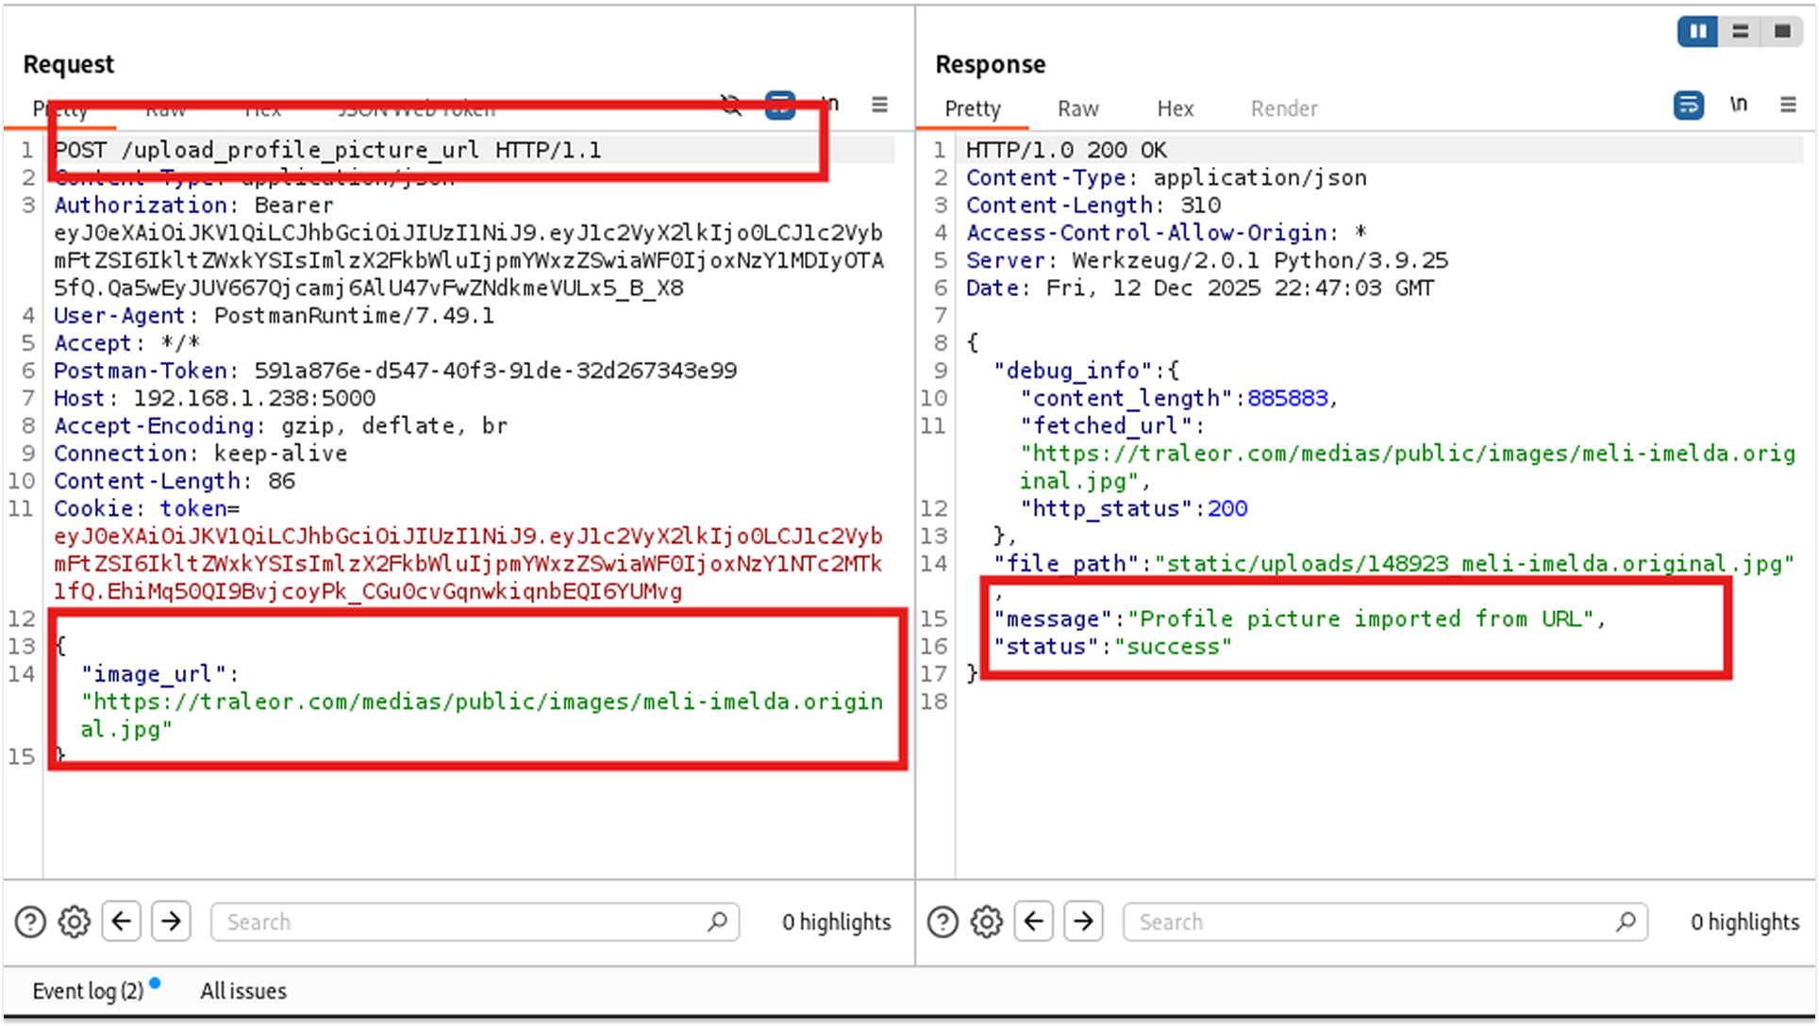Open the Event log (2) at the bottom

pos(87,990)
